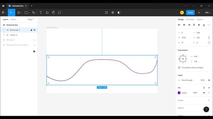The width and height of the screenshot is (213, 119).
Task: Align selection to the bottom
Action: (x=204, y=25)
